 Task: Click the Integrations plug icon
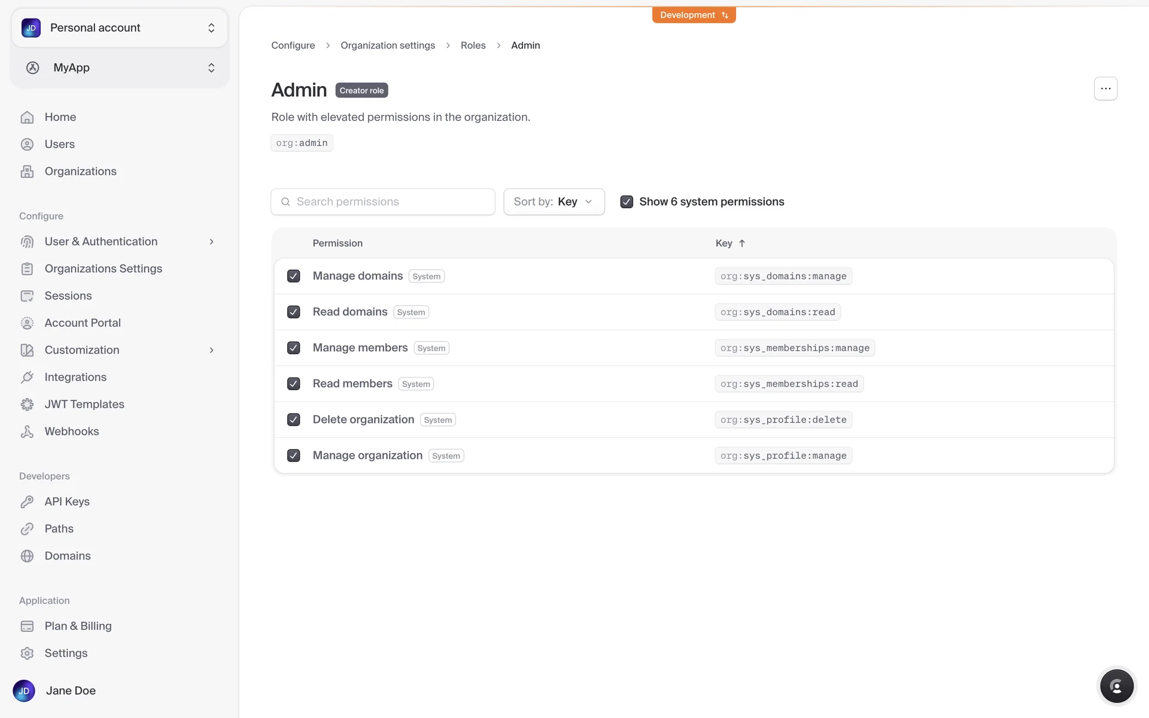point(27,377)
